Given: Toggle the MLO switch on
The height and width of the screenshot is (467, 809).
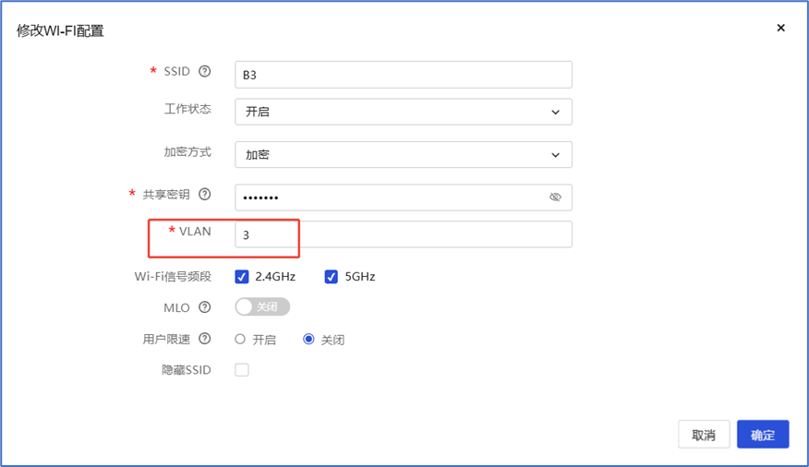Looking at the screenshot, I should click(x=263, y=307).
